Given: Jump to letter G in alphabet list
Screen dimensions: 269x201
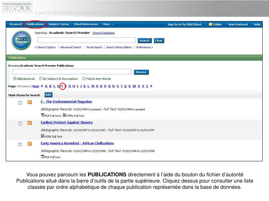Looking at the screenshot, I should point(70,86).
